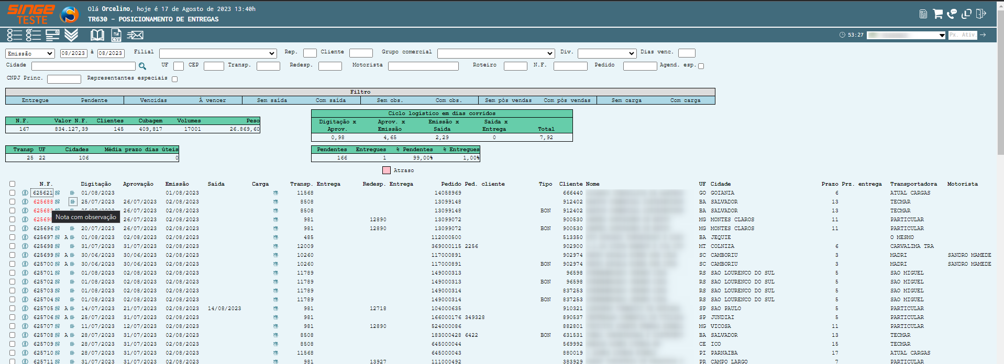1004x364 pixels.
Task: Open the cargo icon in the 625705 row
Action: click(275, 309)
